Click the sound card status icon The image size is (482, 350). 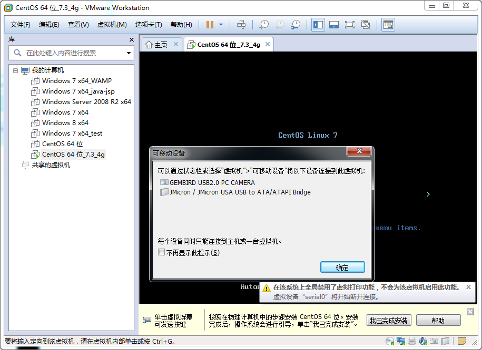tap(423, 341)
